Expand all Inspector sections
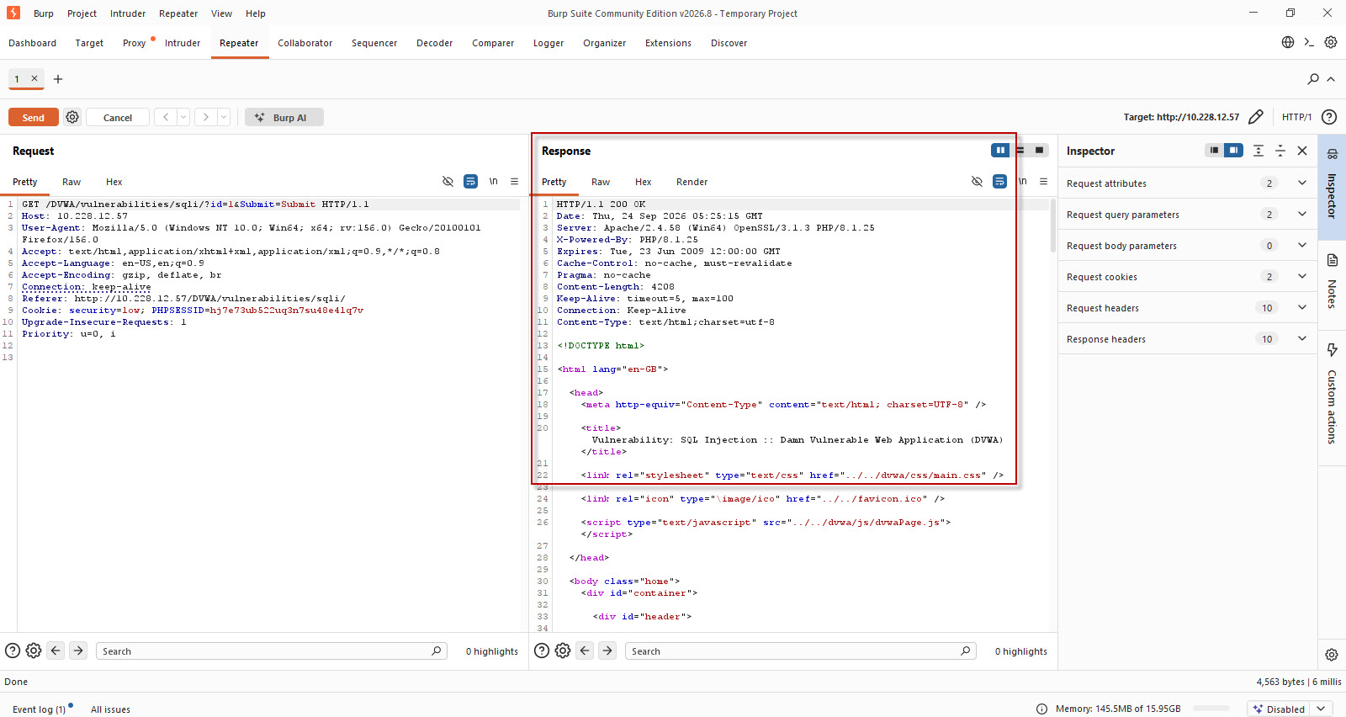This screenshot has height=717, width=1346. (1259, 151)
